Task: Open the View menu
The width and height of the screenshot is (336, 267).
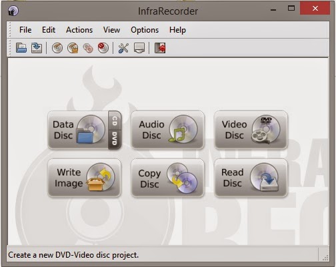Action: pyautogui.click(x=111, y=30)
